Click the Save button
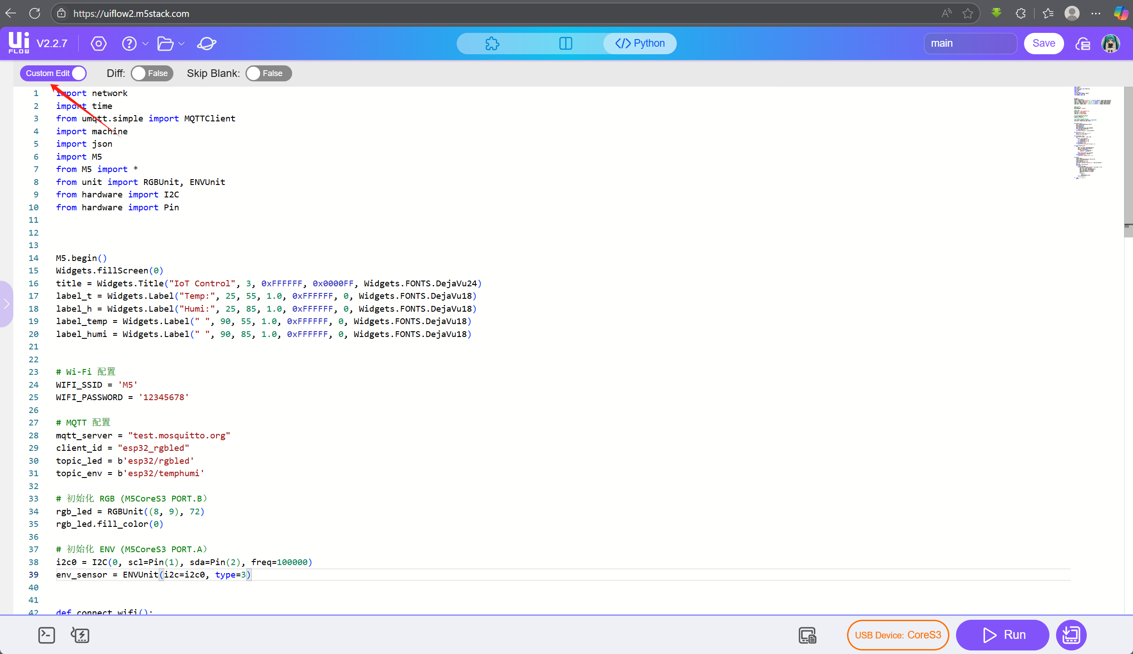The width and height of the screenshot is (1133, 654). point(1044,44)
